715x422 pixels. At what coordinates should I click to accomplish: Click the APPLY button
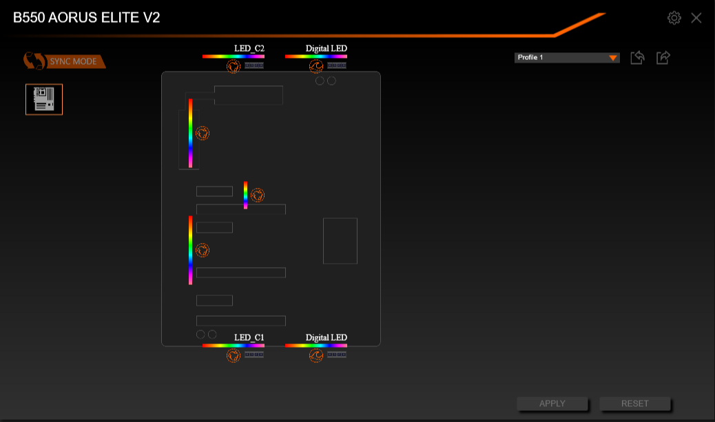(x=552, y=404)
